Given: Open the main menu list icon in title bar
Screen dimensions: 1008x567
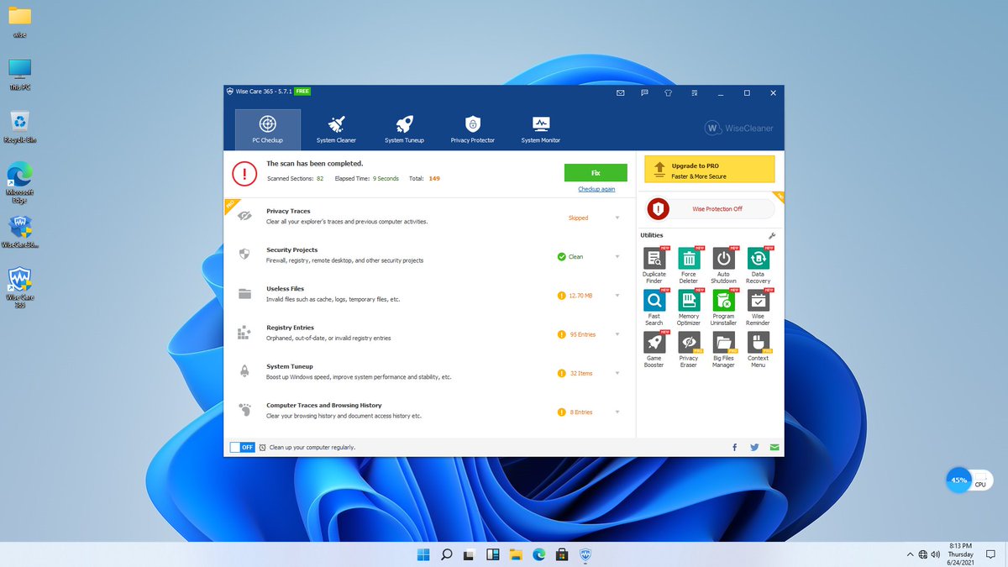Looking at the screenshot, I should point(694,92).
